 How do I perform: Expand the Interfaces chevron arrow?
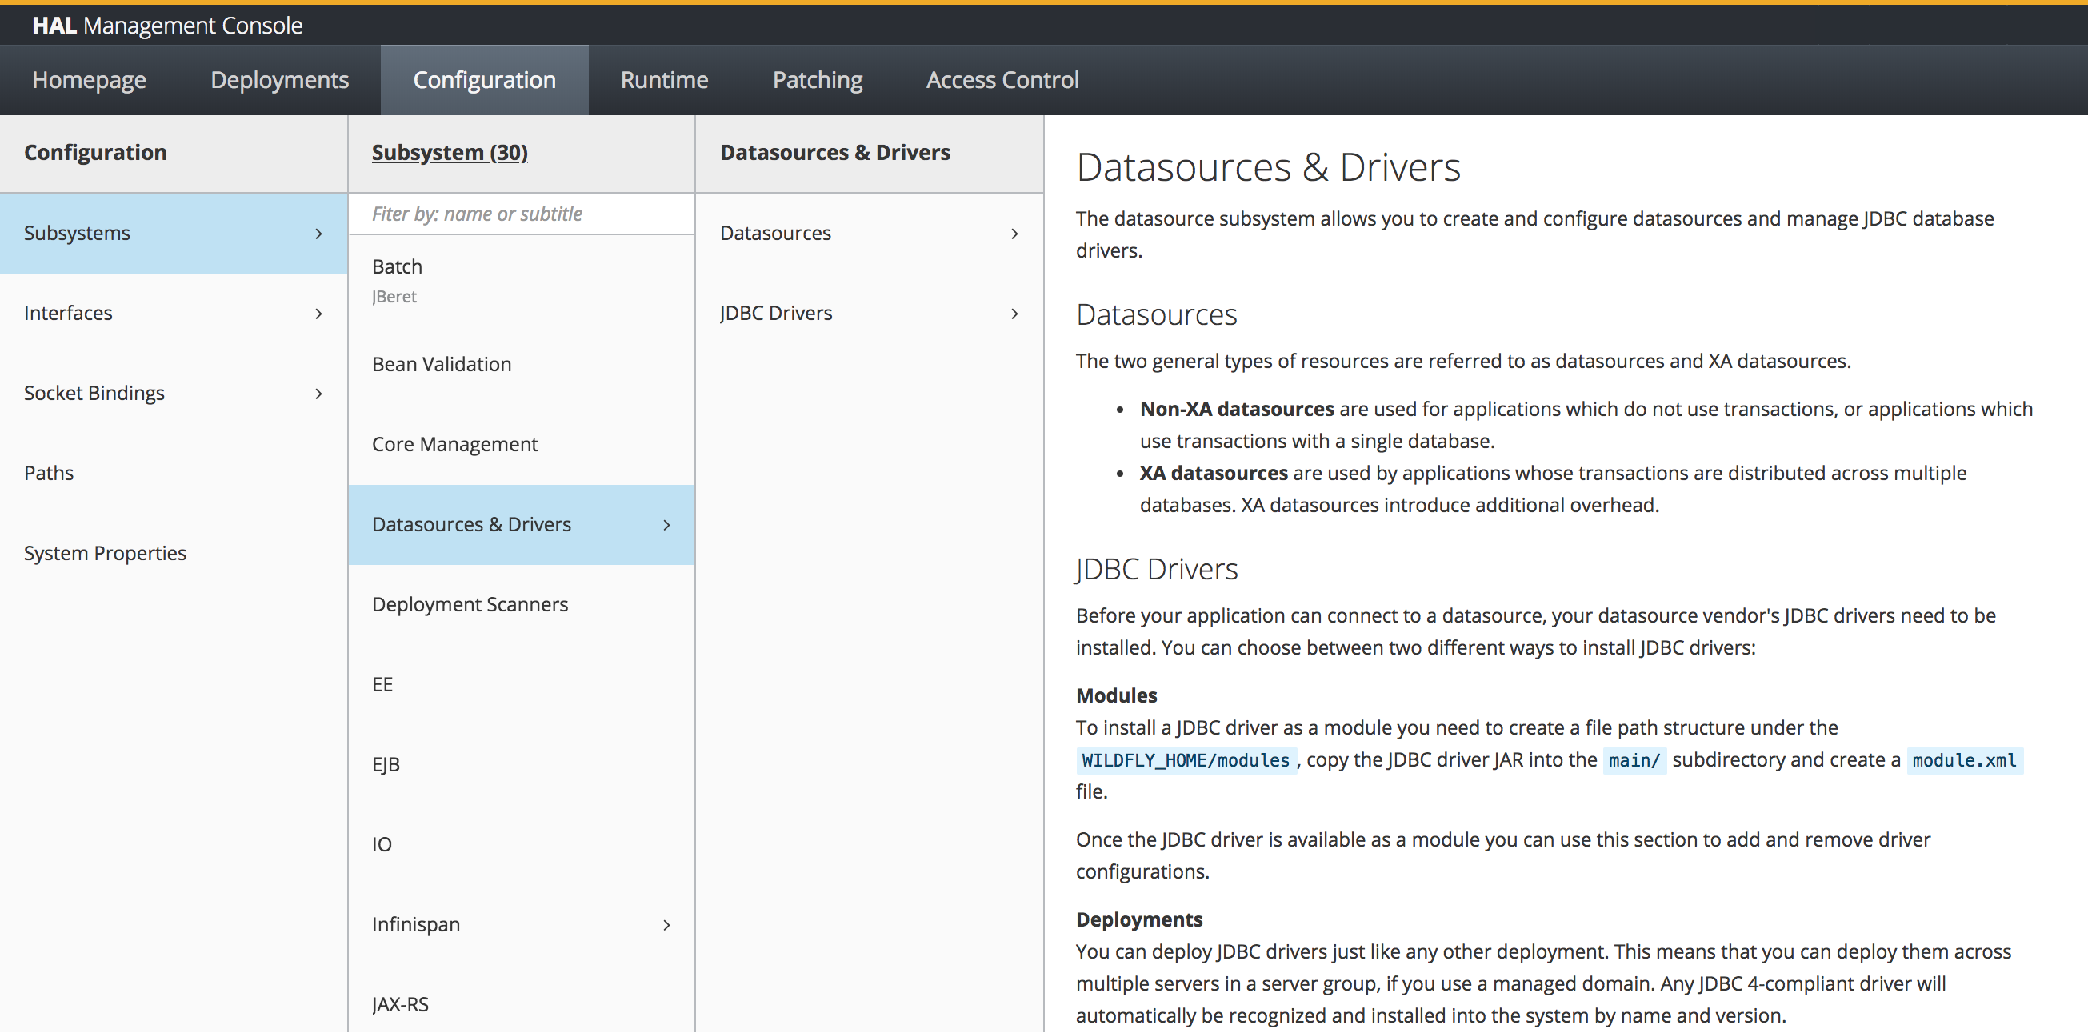point(318,314)
